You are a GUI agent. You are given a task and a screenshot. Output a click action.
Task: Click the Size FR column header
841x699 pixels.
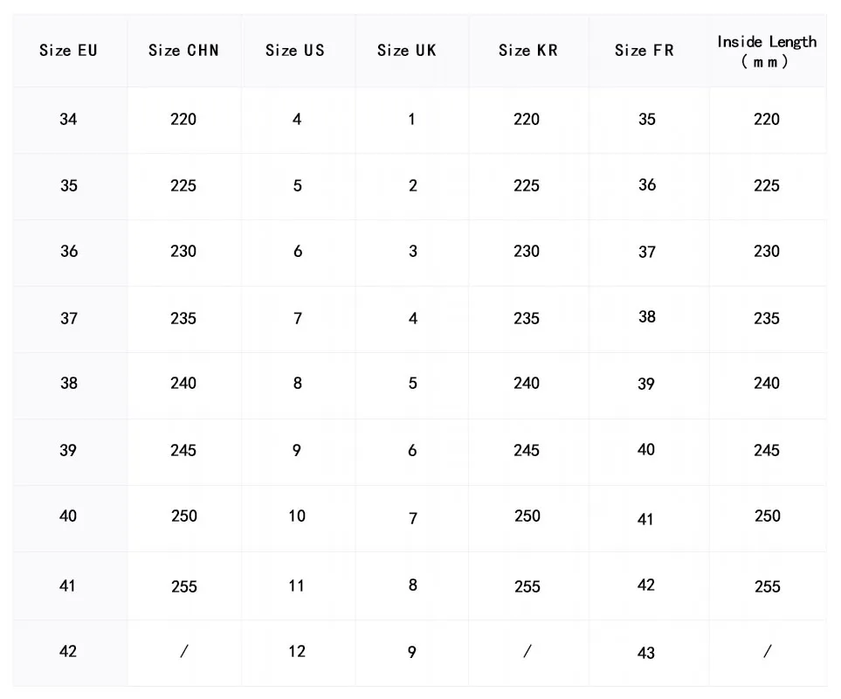(645, 51)
